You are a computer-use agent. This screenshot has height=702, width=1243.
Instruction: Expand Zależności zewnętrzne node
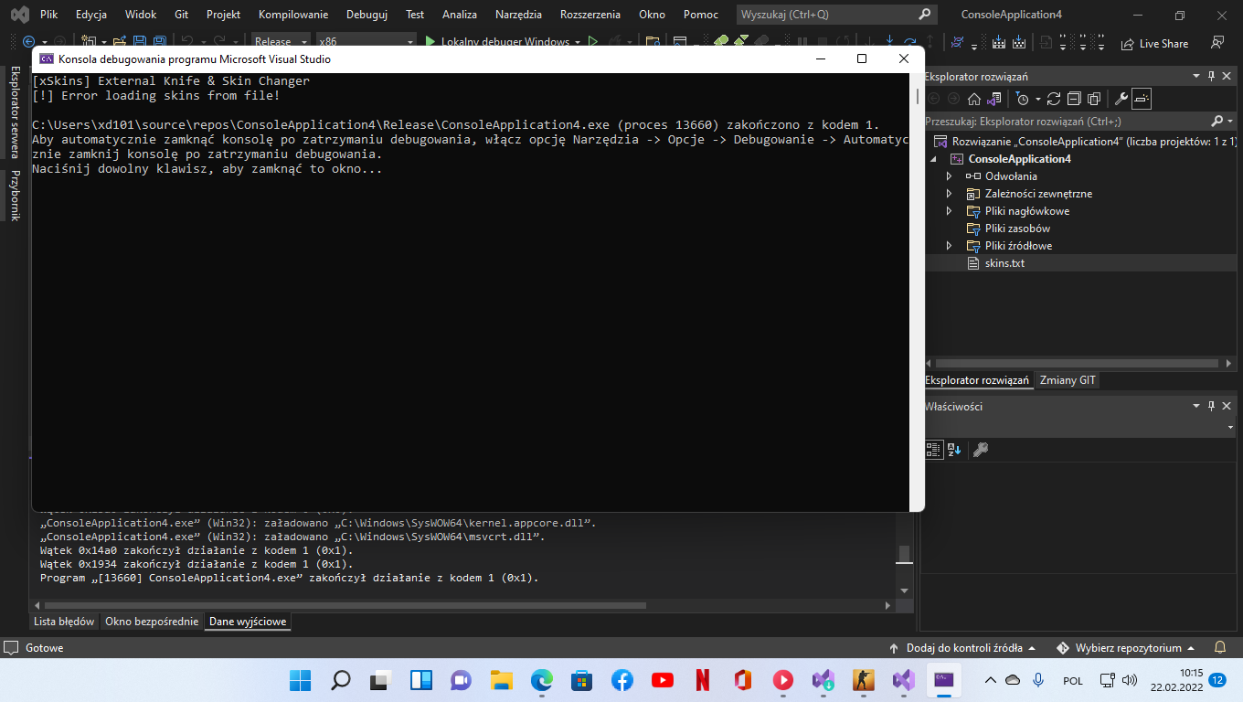click(x=949, y=194)
